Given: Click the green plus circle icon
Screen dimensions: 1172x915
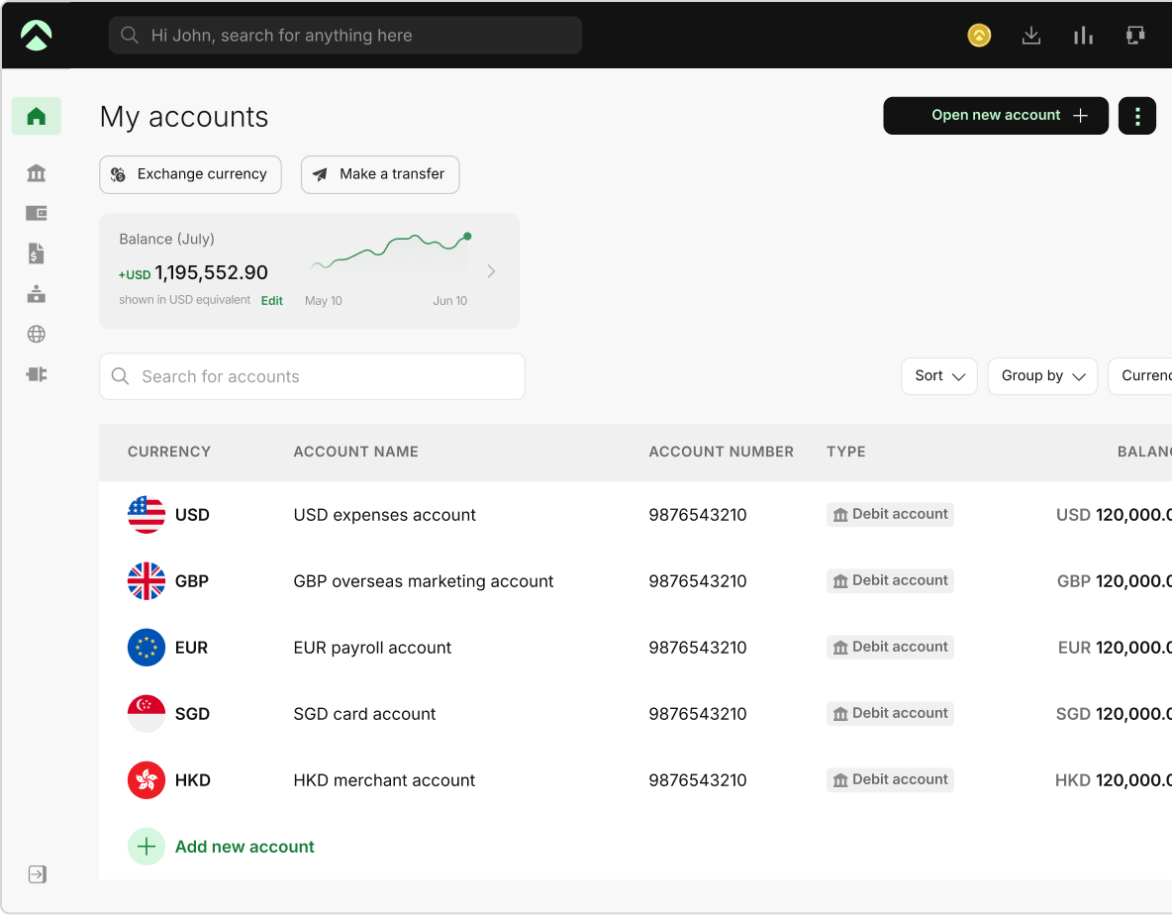Looking at the screenshot, I should (146, 847).
